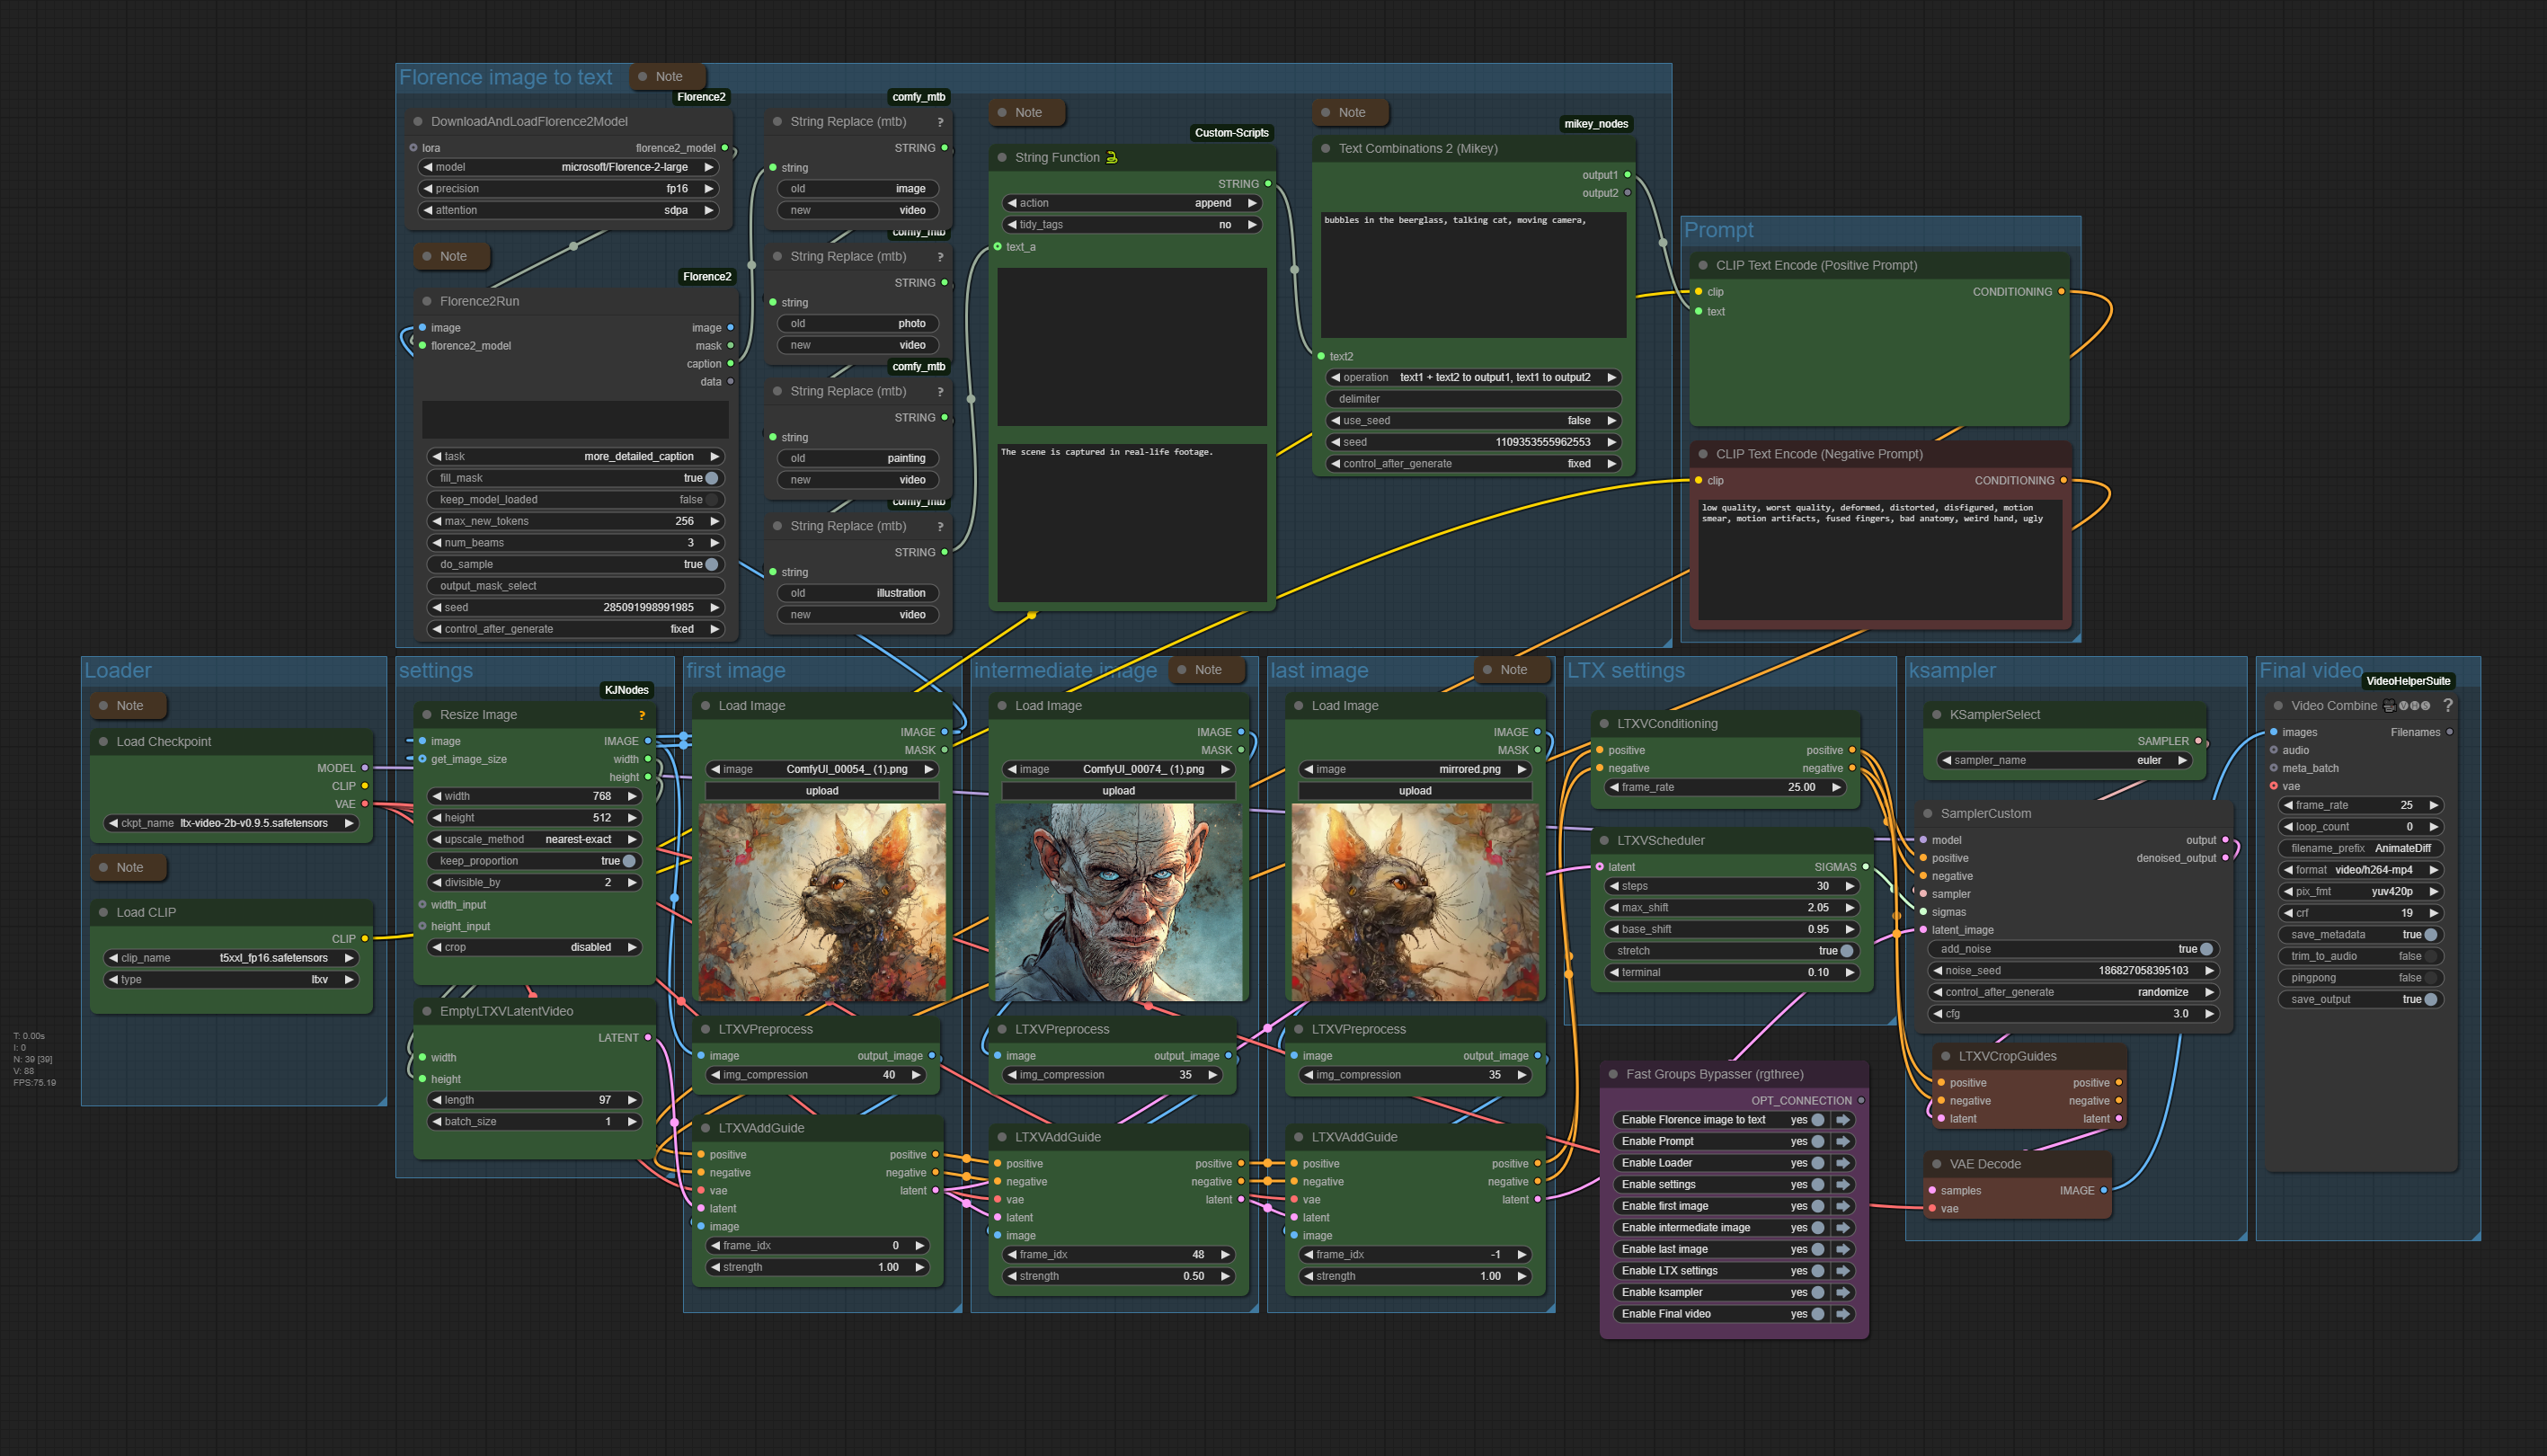Toggle the pingpong switch in Video Combine
The image size is (2547, 1456).
[x=2429, y=978]
